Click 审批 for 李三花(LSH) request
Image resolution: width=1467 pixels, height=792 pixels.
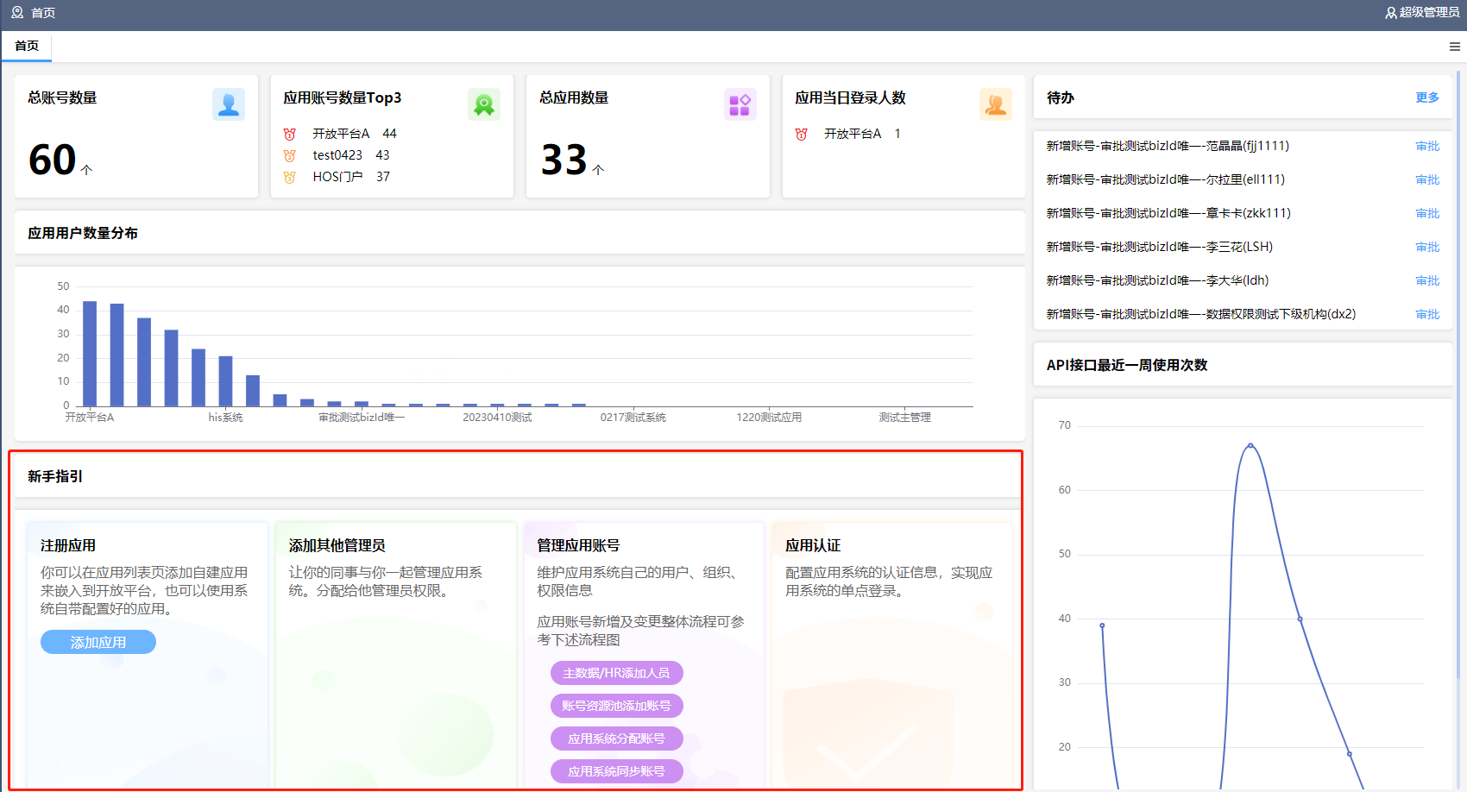pyautogui.click(x=1427, y=247)
